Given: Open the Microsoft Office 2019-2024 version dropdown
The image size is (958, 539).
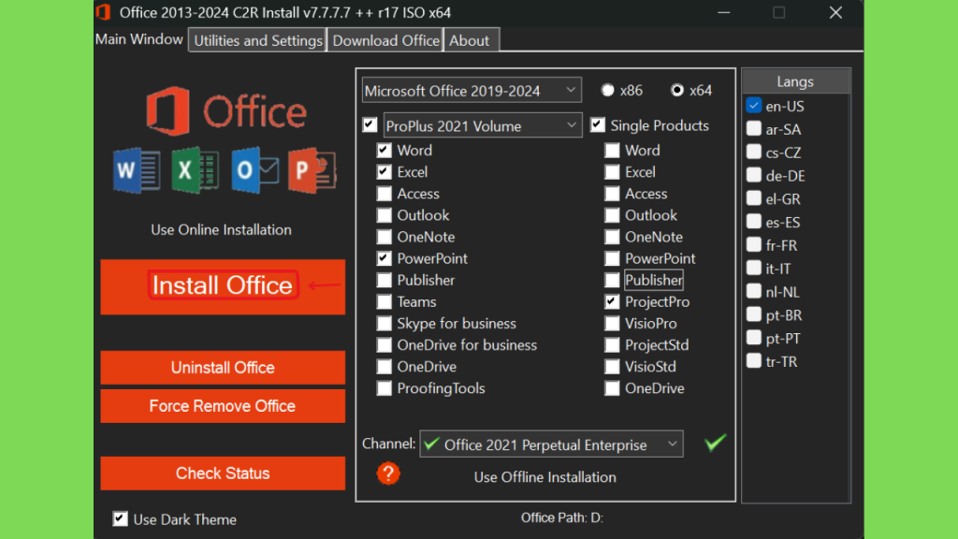Looking at the screenshot, I should point(472,91).
